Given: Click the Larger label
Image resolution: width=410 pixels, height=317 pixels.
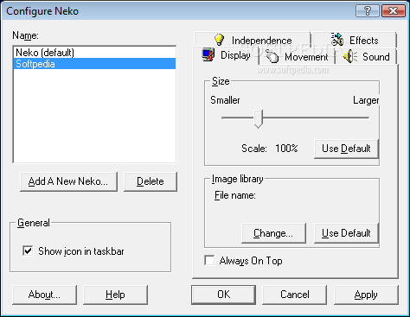Looking at the screenshot, I should (366, 100).
